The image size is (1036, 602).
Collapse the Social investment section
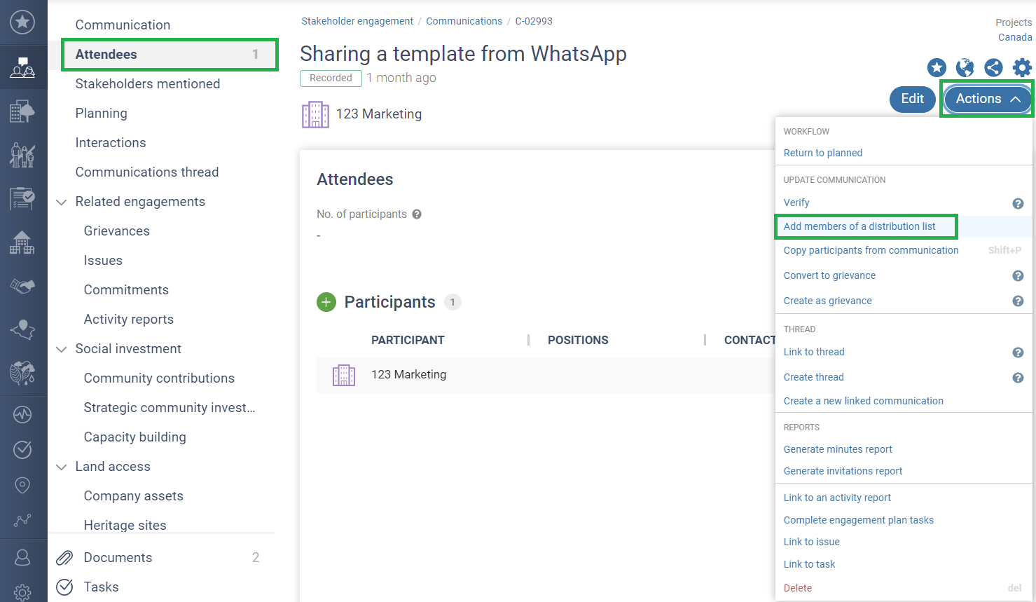[x=62, y=349]
